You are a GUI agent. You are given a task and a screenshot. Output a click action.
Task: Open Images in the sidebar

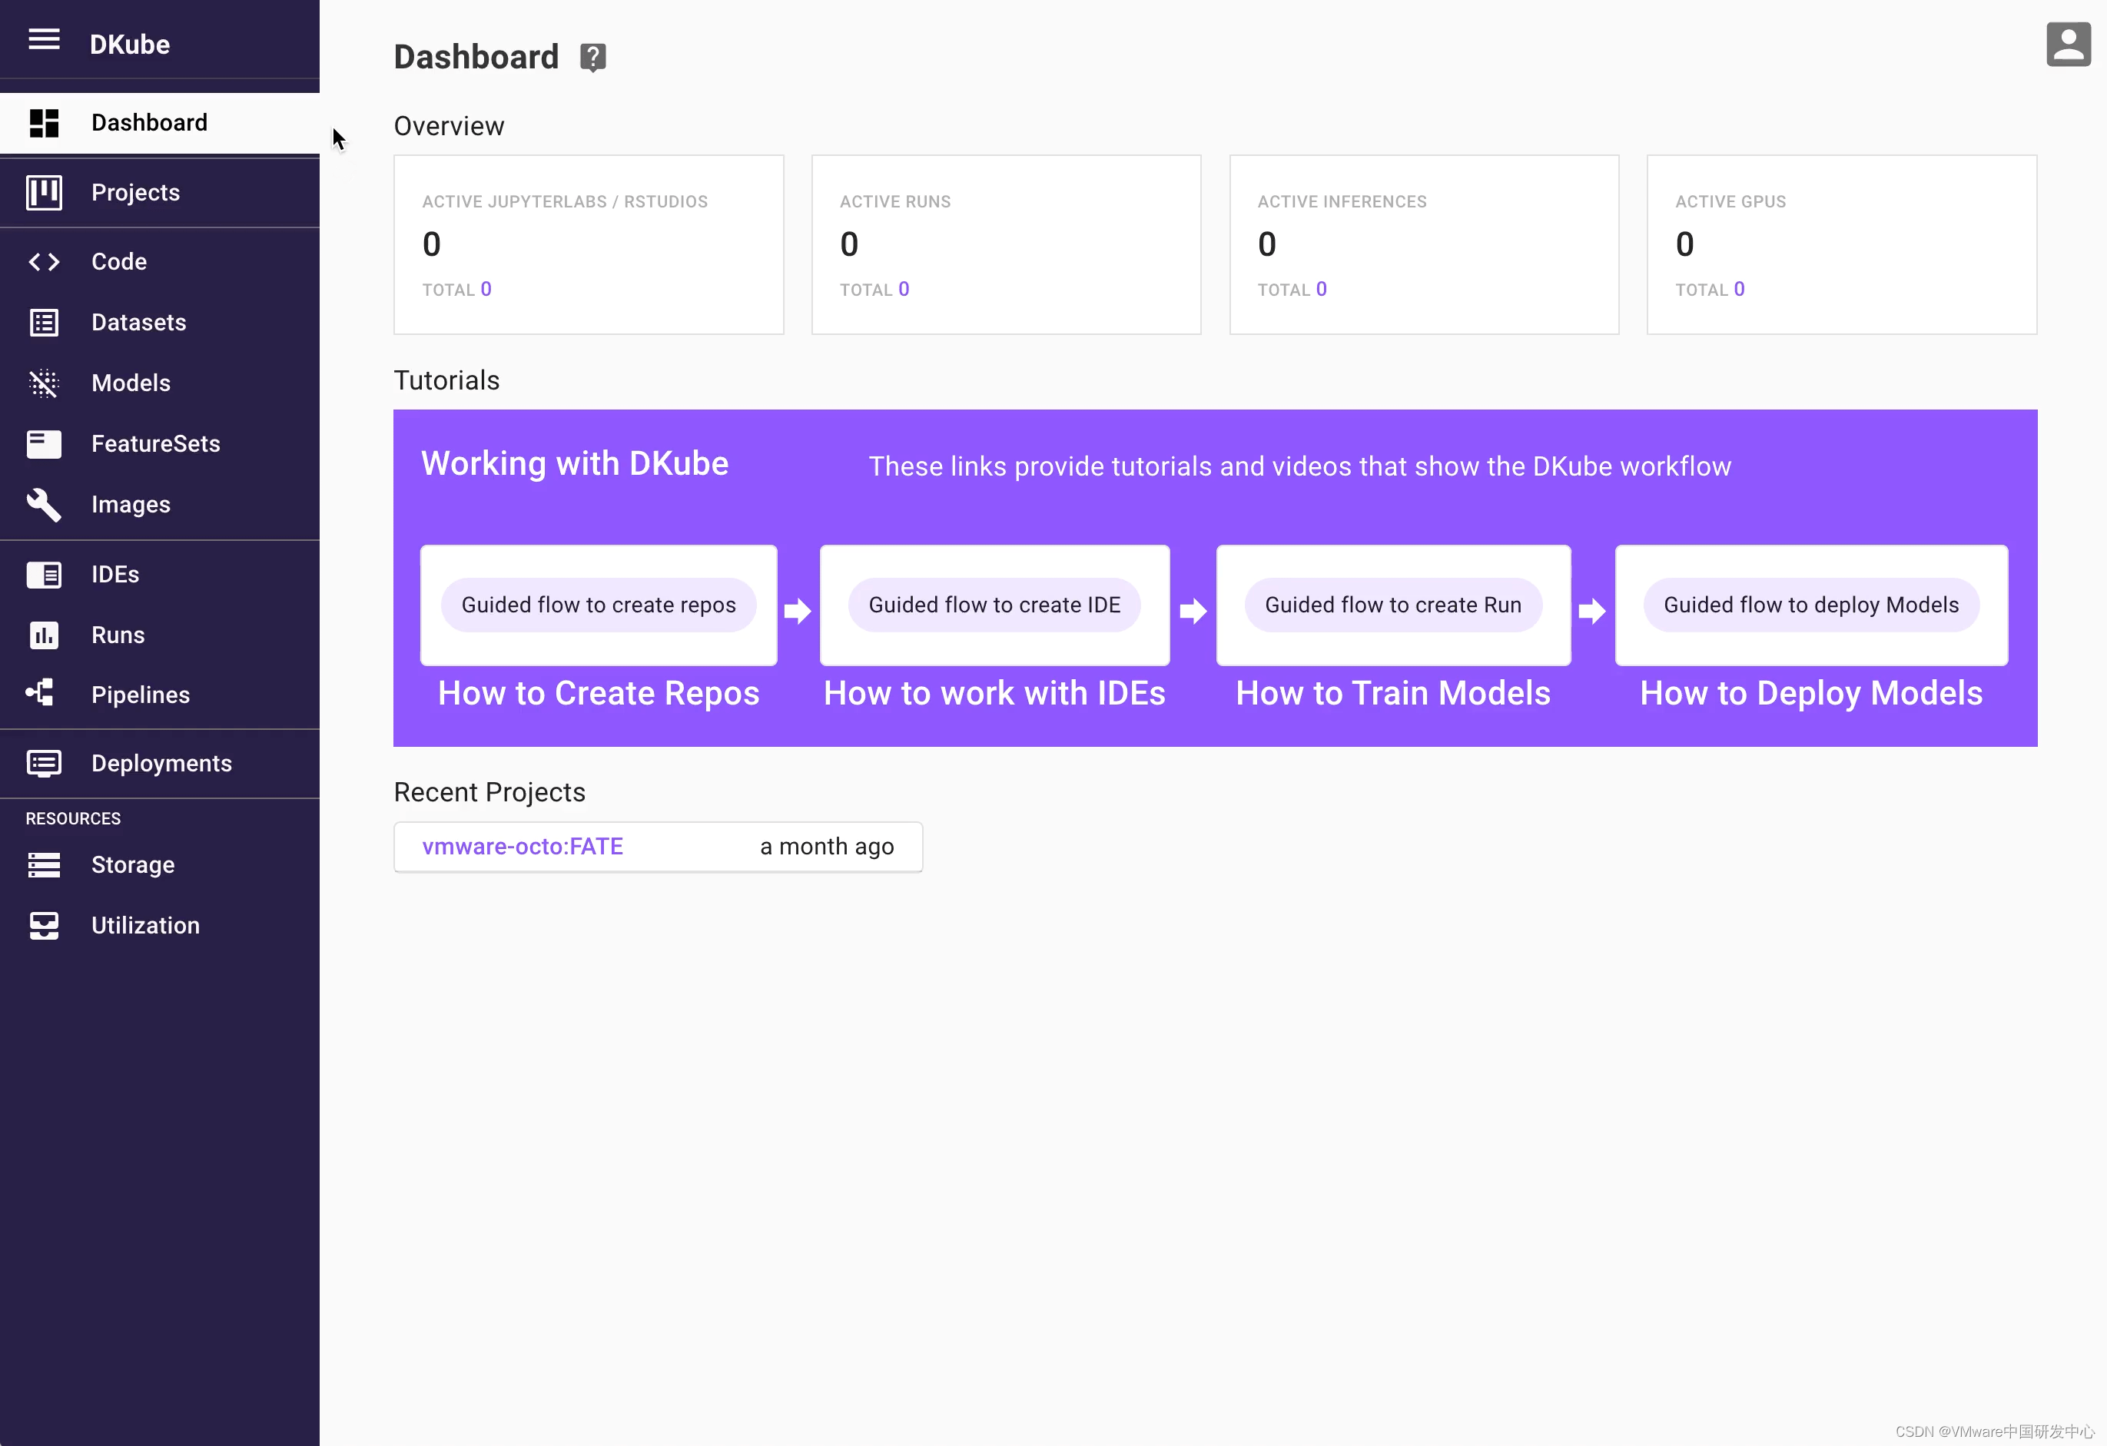(x=160, y=505)
